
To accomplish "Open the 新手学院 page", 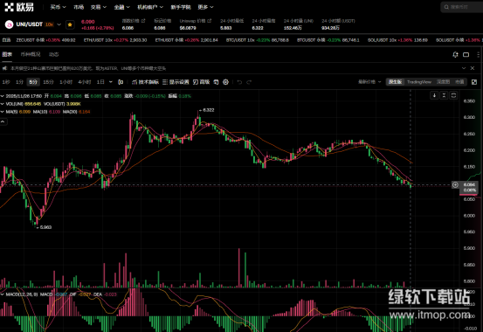I will pos(181,7).
